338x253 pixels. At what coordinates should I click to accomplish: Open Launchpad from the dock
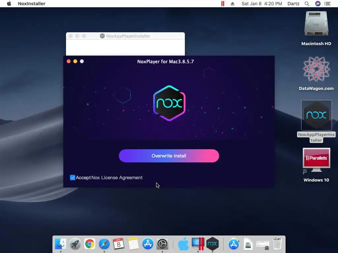pyautogui.click(x=75, y=244)
